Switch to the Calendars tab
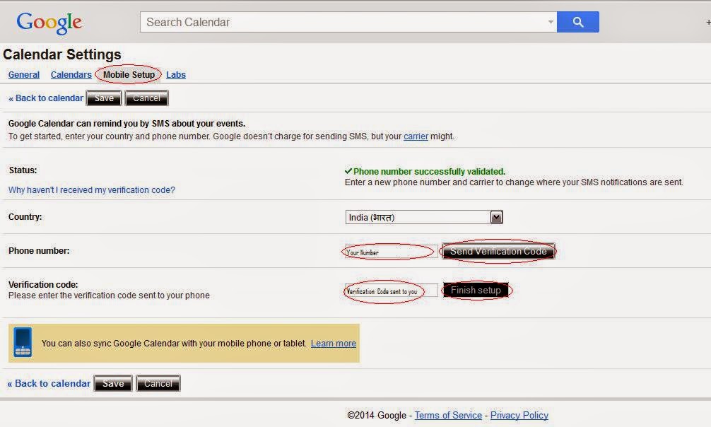This screenshot has width=711, height=427. coord(71,74)
